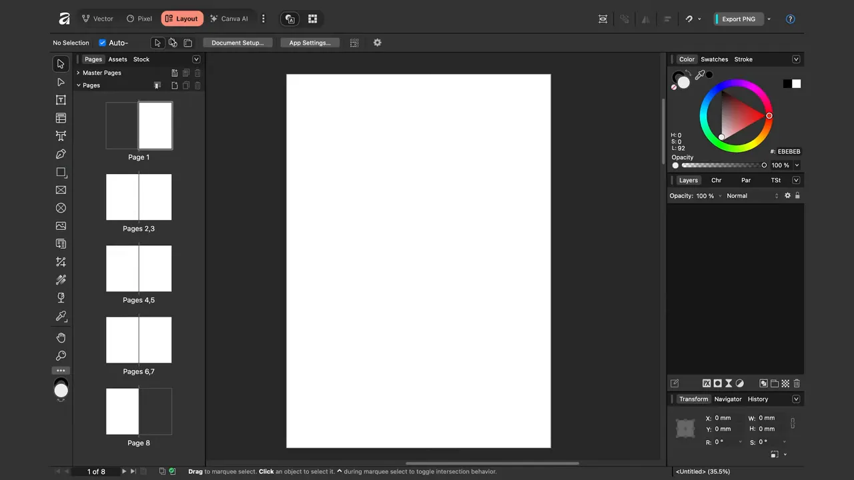Choose the Pen tool from the toolbar
The width and height of the screenshot is (854, 480).
point(61,154)
